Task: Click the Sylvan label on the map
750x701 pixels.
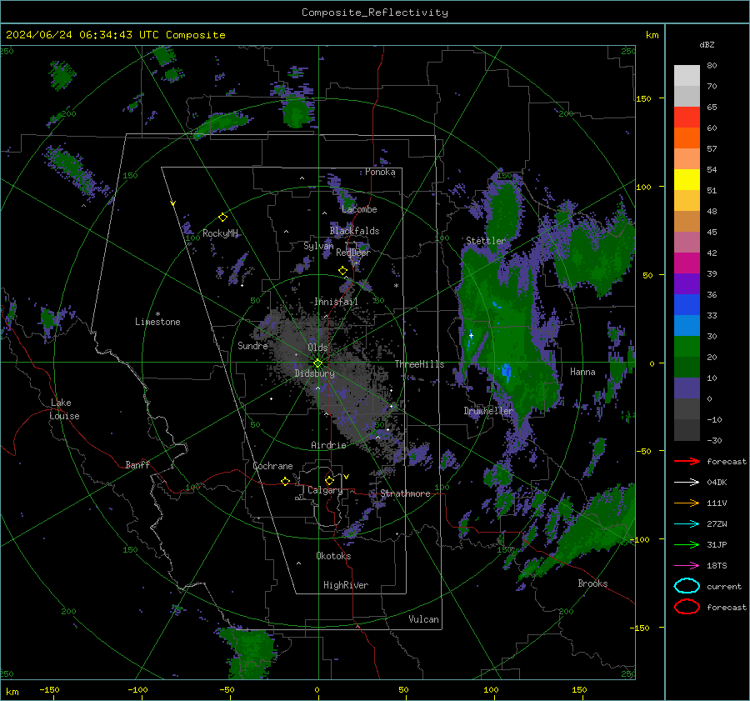Action: pos(318,246)
